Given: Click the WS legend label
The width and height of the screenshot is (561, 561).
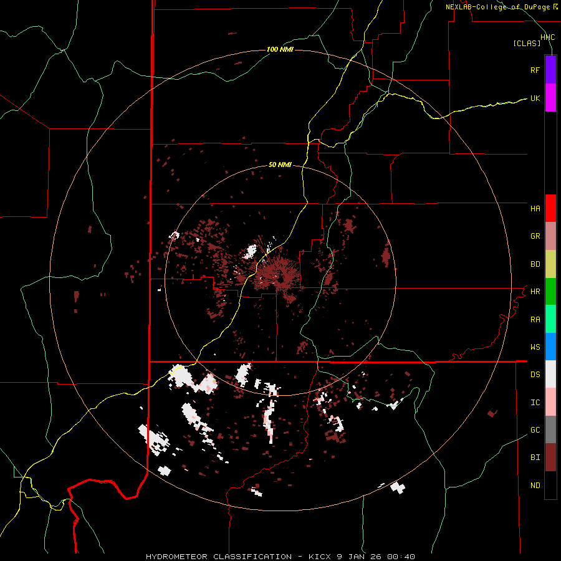Looking at the screenshot, I should pos(535,347).
